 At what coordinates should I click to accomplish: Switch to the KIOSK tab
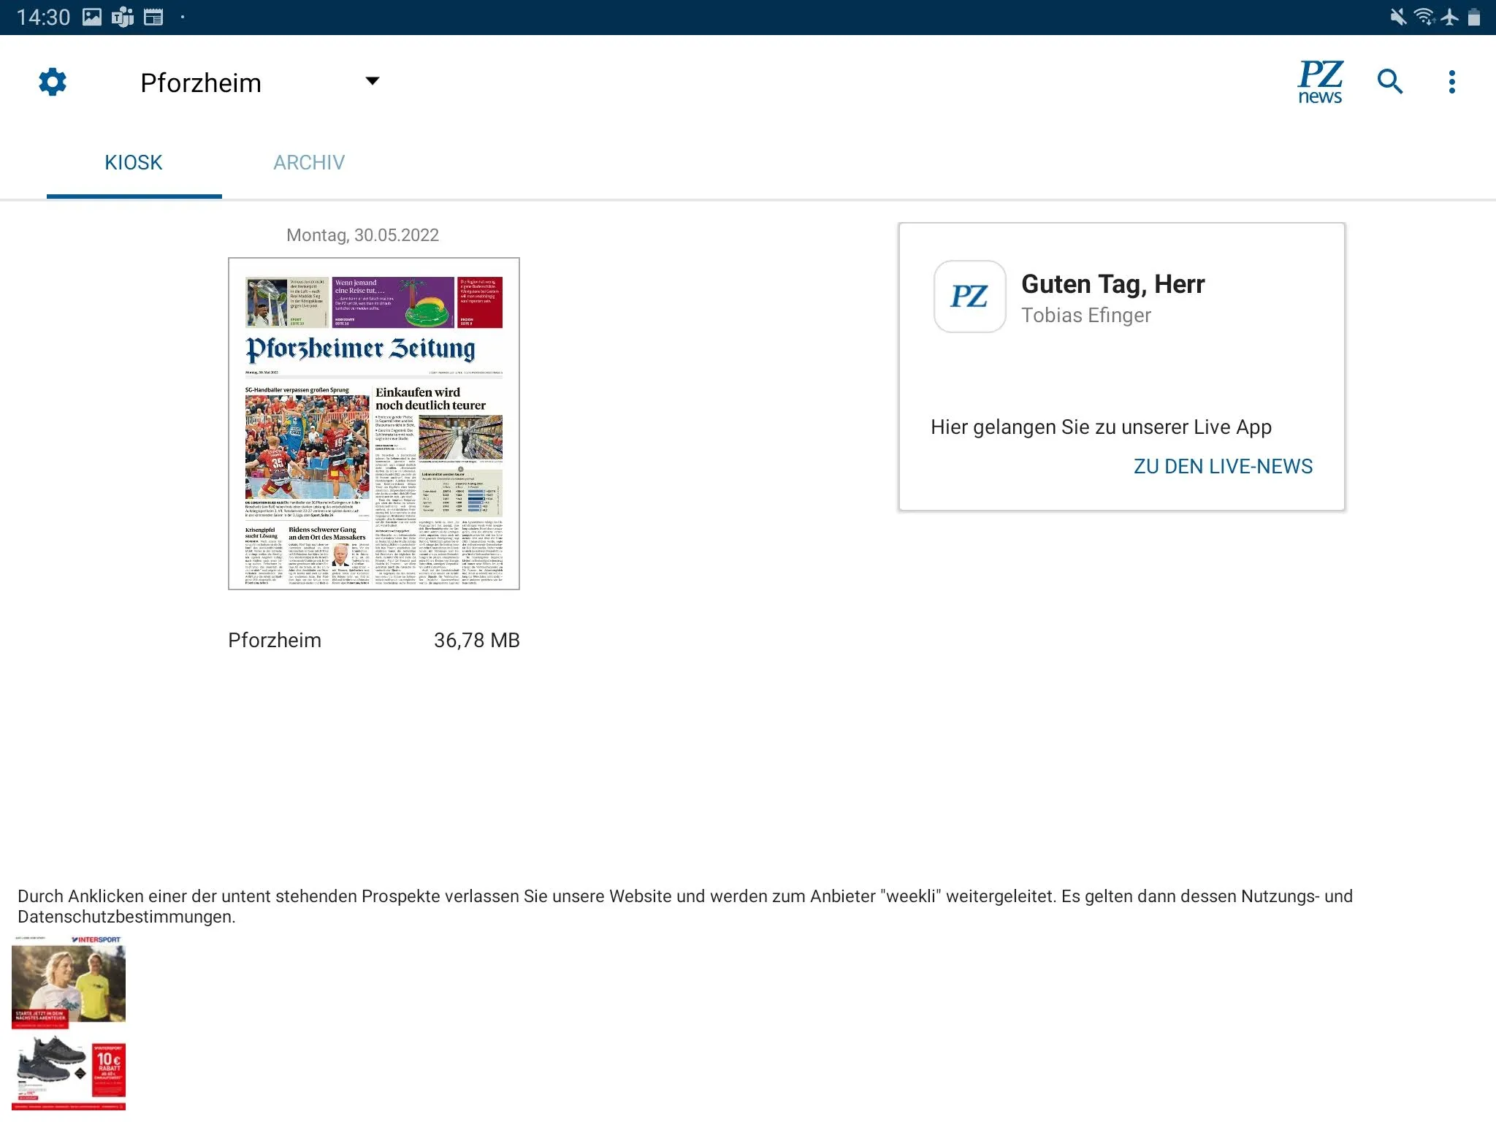134,162
